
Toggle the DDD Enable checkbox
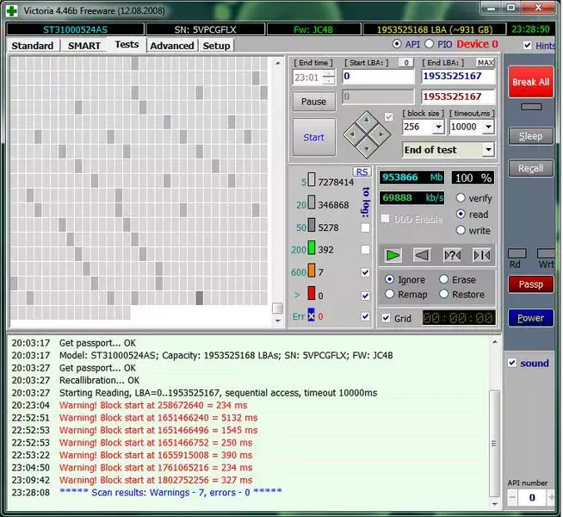(386, 219)
